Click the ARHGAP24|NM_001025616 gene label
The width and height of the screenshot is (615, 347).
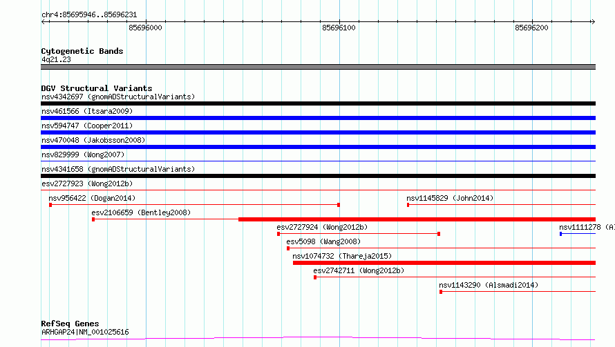(x=85, y=332)
